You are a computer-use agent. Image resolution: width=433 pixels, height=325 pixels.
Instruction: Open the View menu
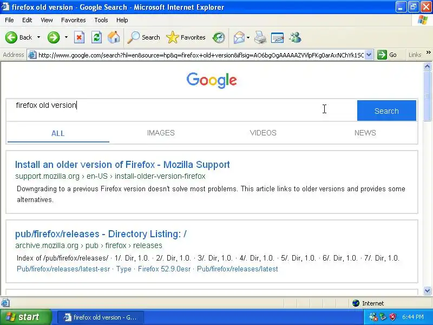tap(47, 20)
